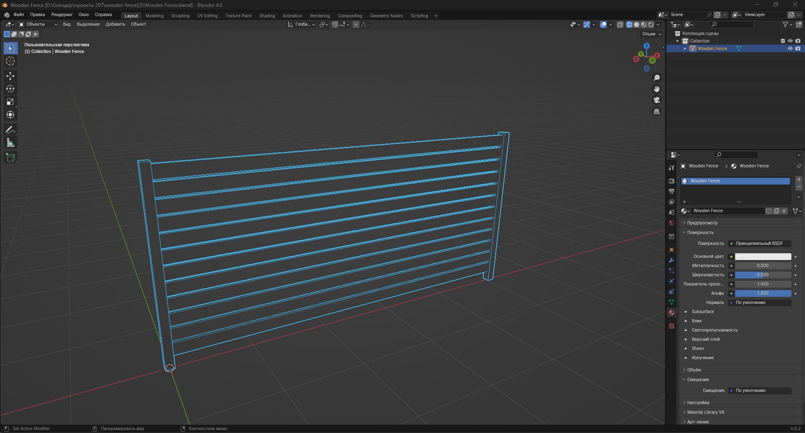The height and width of the screenshot is (433, 805).
Task: Toggle viewport overlays button
Action: click(x=603, y=25)
